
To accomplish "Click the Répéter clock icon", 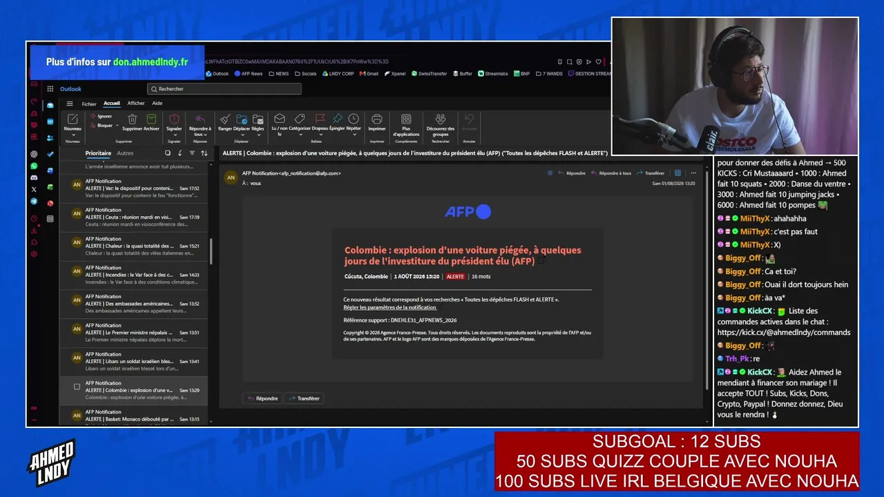I will (x=354, y=119).
